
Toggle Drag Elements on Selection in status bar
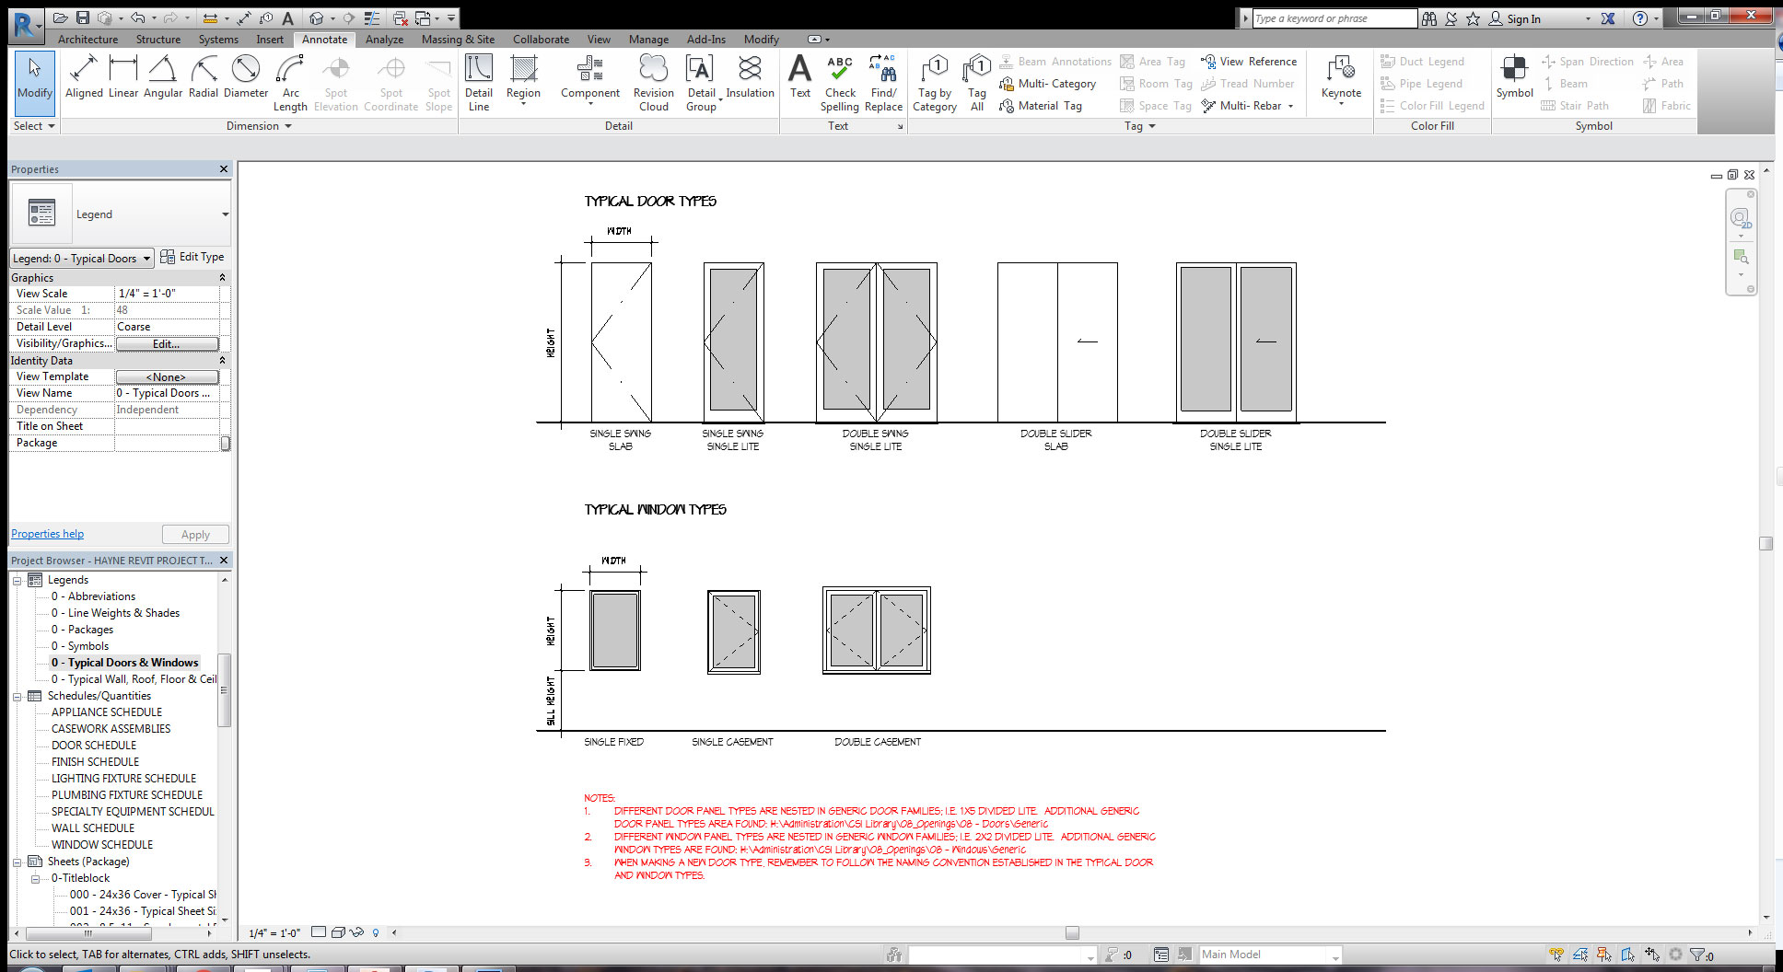(x=1652, y=955)
